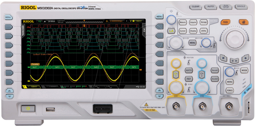Toggle the power button
This screenshot has height=126, width=255.
point(28,109)
